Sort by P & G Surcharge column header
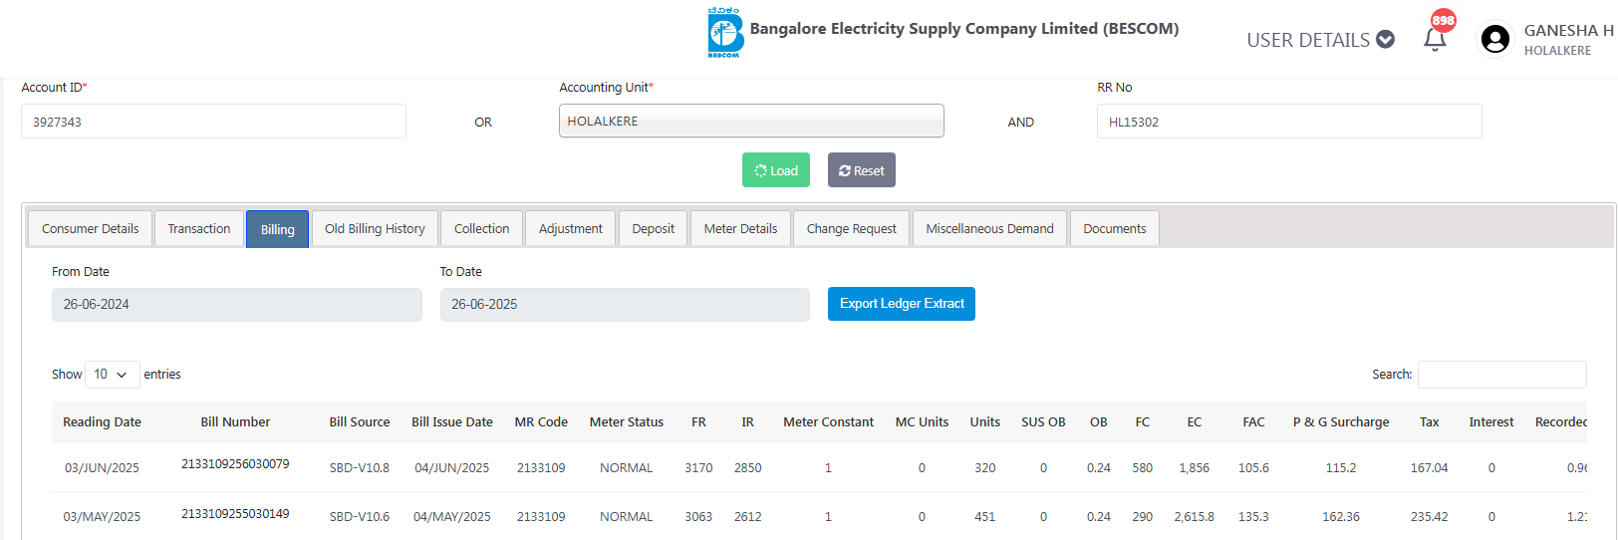 click(1341, 422)
